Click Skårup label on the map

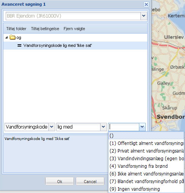click(x=170, y=108)
